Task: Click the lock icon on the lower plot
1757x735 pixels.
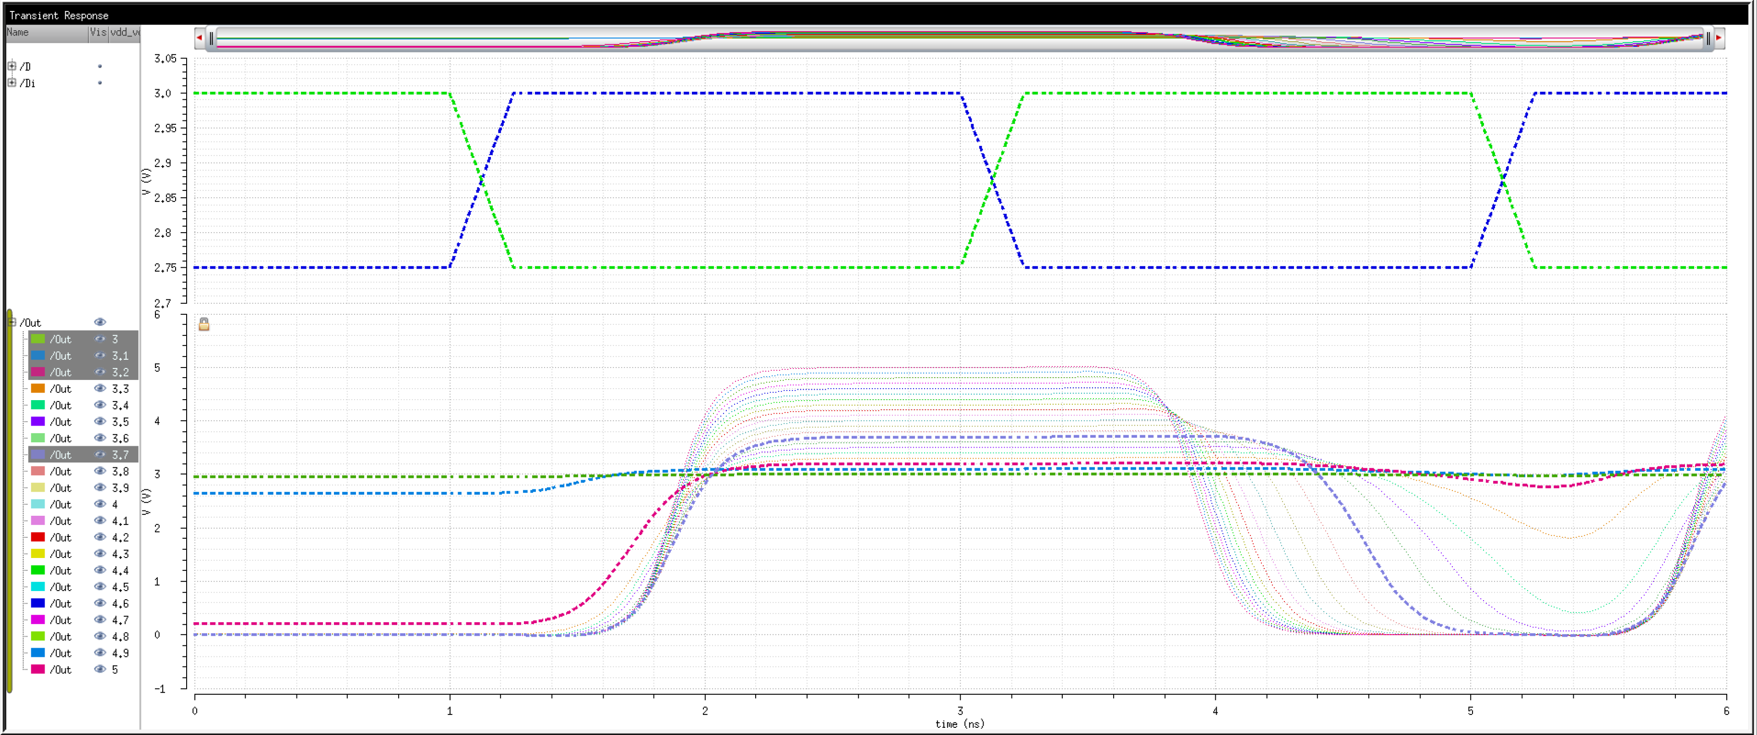Action: [204, 324]
